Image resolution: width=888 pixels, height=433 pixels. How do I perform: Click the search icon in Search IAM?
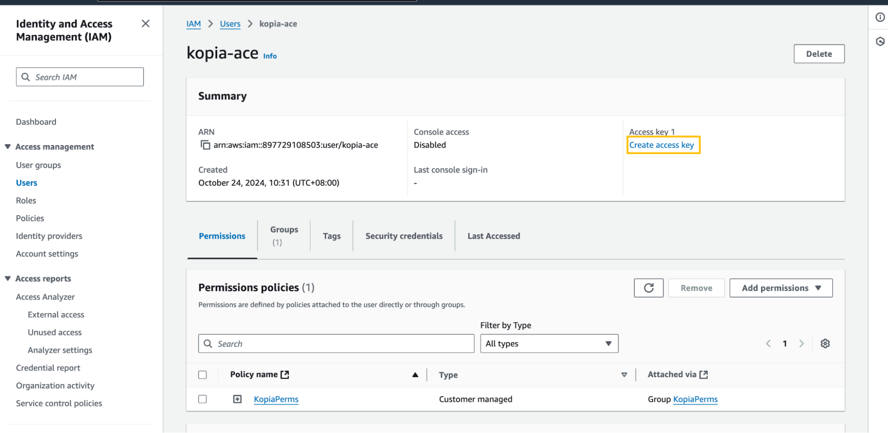click(x=26, y=77)
